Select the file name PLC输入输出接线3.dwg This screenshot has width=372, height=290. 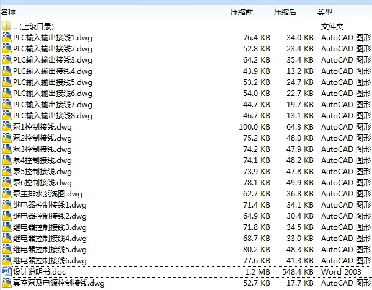point(53,60)
